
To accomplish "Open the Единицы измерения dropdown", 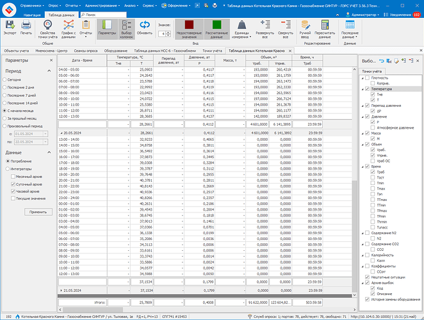I will [242, 27].
